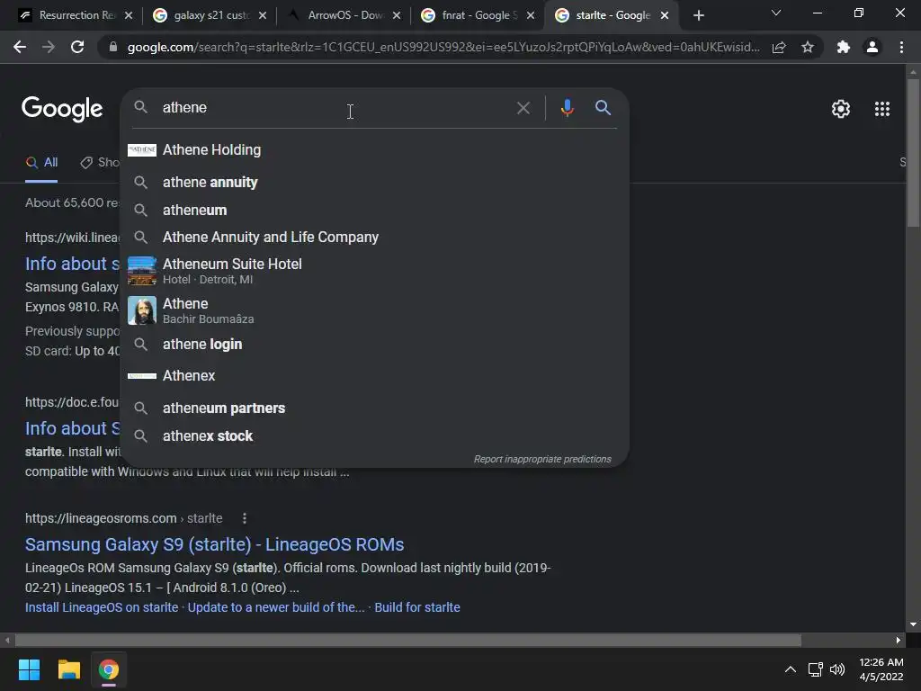Choose the Athenex suggestion
Viewport: 921px width, 691px height.
pos(375,375)
